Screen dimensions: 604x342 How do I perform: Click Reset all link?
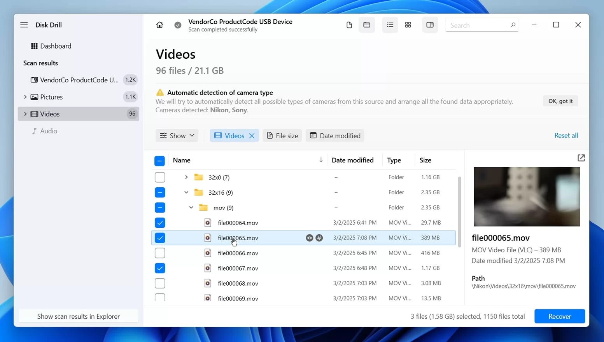566,135
